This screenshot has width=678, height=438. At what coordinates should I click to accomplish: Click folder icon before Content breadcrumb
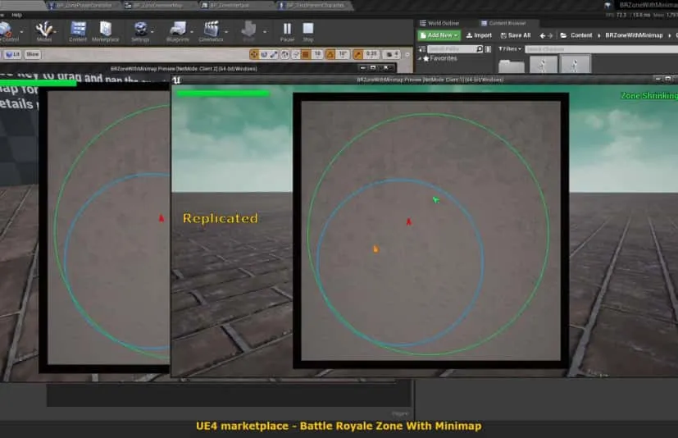point(563,35)
